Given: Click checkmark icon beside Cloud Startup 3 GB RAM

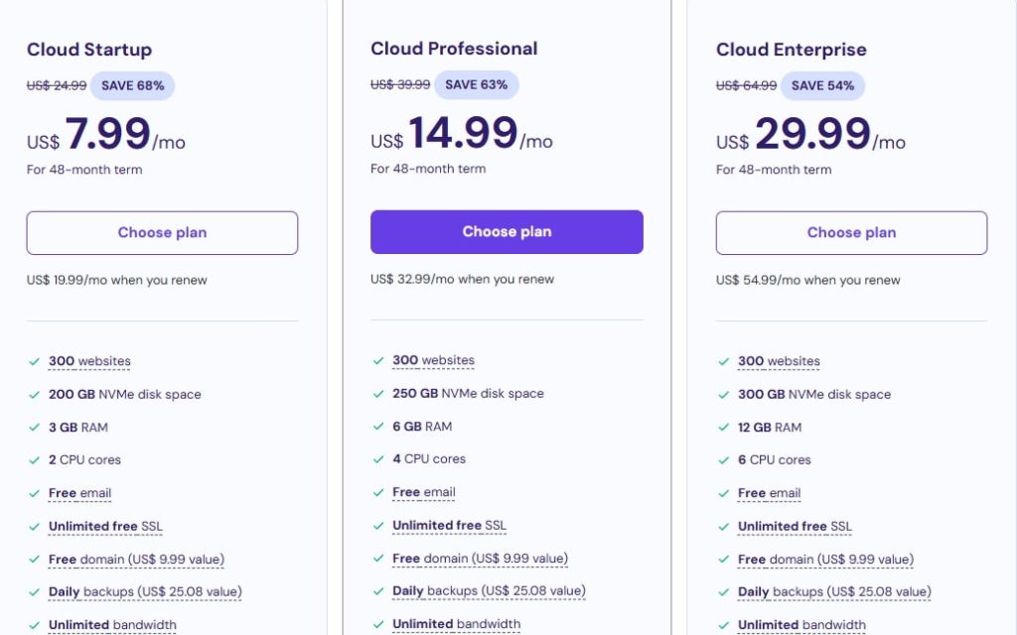Looking at the screenshot, I should coord(34,428).
